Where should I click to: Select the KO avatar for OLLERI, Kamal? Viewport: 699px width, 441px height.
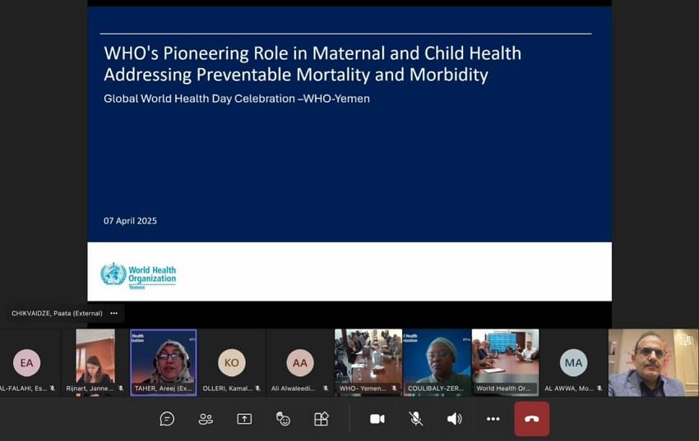coord(232,362)
